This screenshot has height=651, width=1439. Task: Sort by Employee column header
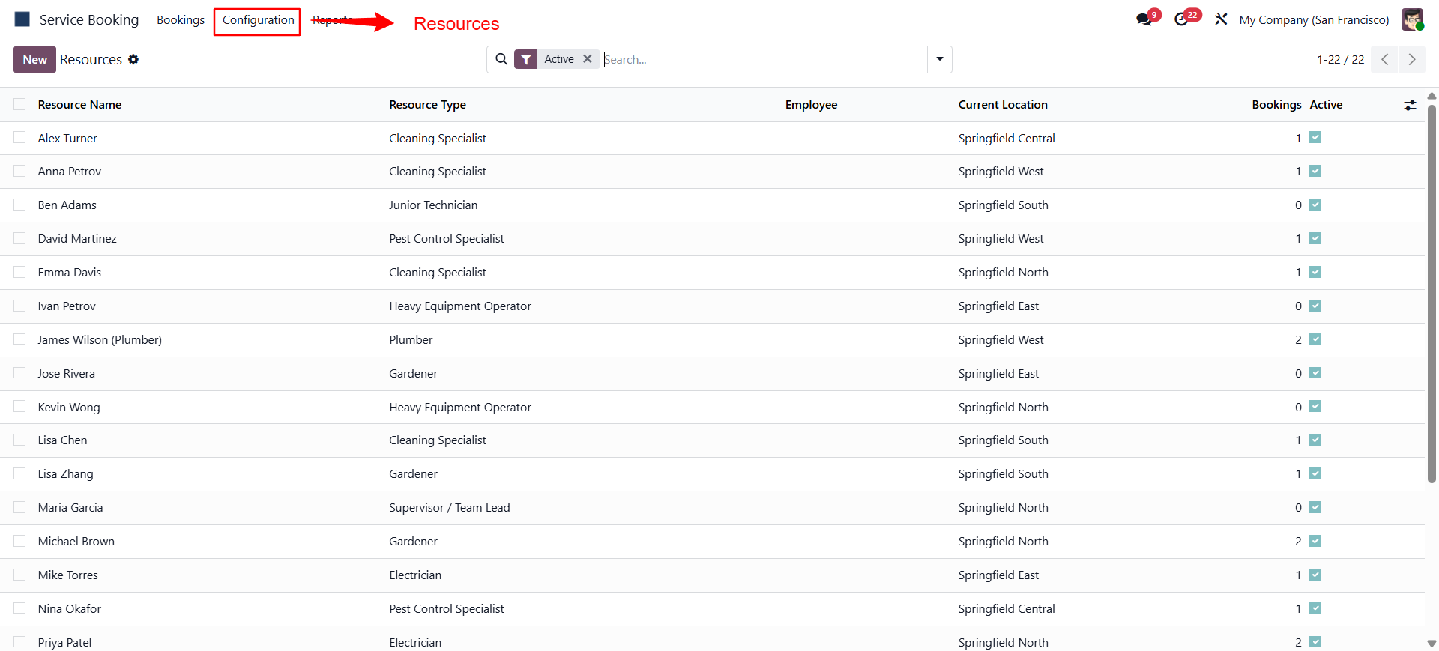pos(811,105)
